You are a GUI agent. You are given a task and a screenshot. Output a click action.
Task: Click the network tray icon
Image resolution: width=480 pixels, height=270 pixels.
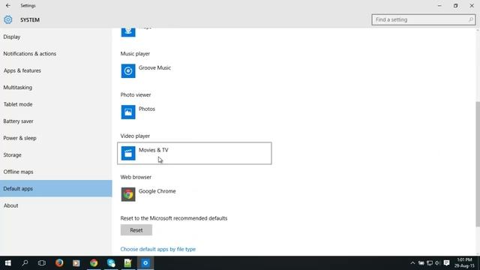(430, 263)
